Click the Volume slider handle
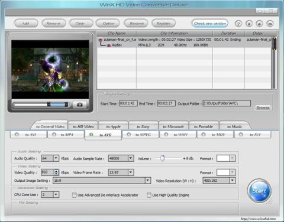Viewport: 284px width, 222px height. pos(162,158)
